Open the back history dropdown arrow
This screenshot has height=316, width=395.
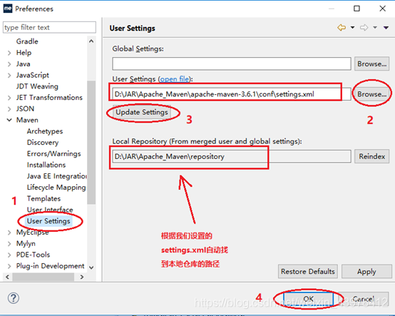coord(353,28)
